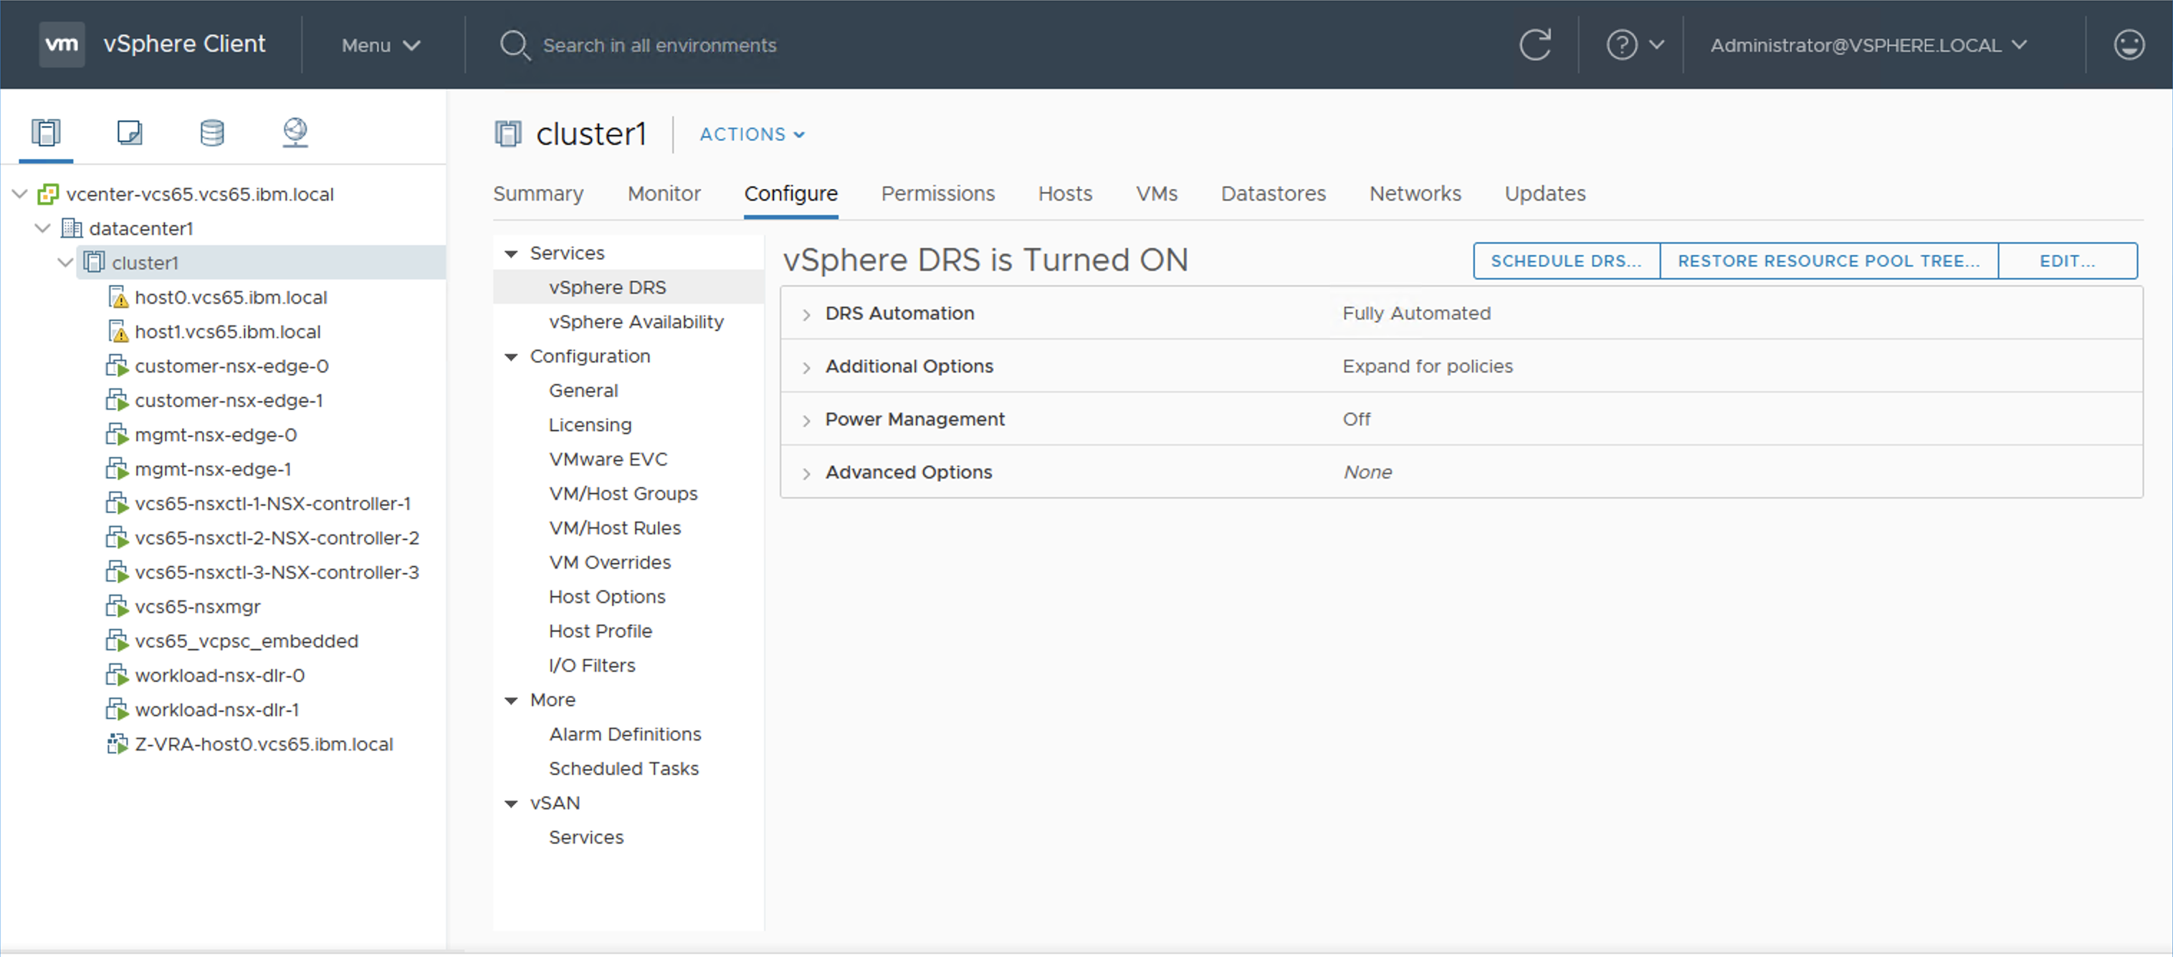Click the EDIT... button
2173x957 pixels.
click(2066, 261)
